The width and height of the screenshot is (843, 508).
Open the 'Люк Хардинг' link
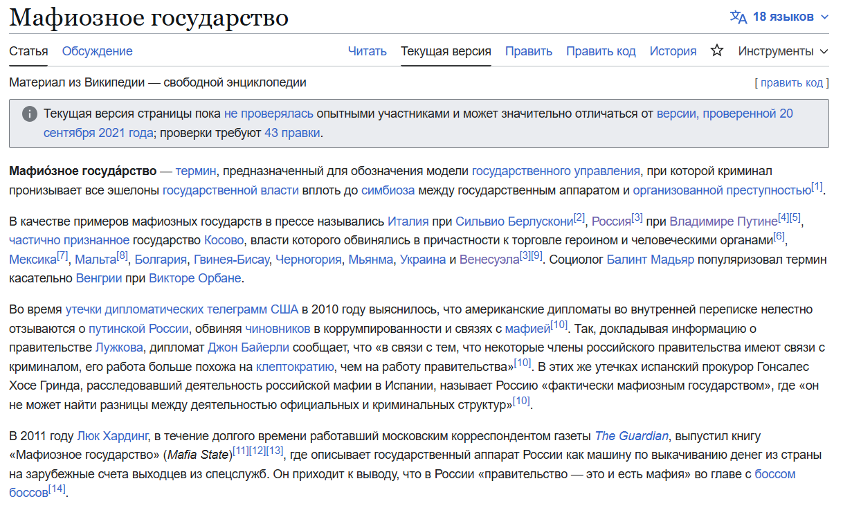point(113,435)
